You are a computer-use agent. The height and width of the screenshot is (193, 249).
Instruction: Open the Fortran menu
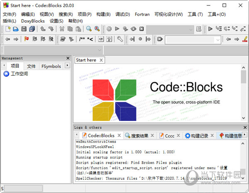coord(142,14)
